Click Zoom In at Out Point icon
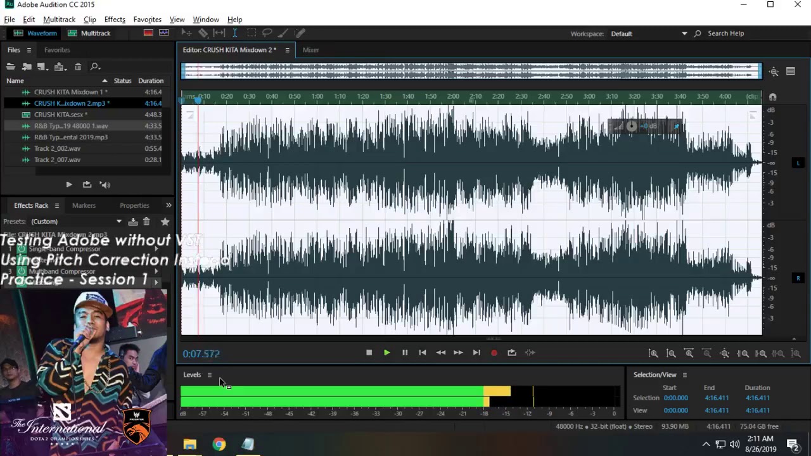 point(760,353)
